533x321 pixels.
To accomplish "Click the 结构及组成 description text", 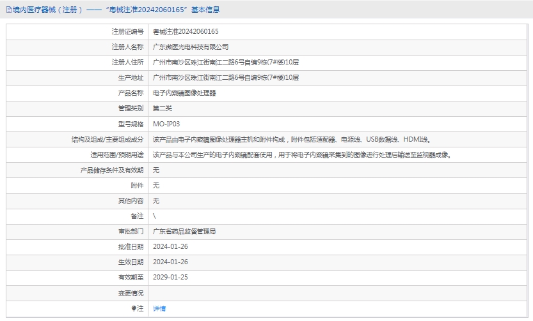I will click(x=292, y=139).
